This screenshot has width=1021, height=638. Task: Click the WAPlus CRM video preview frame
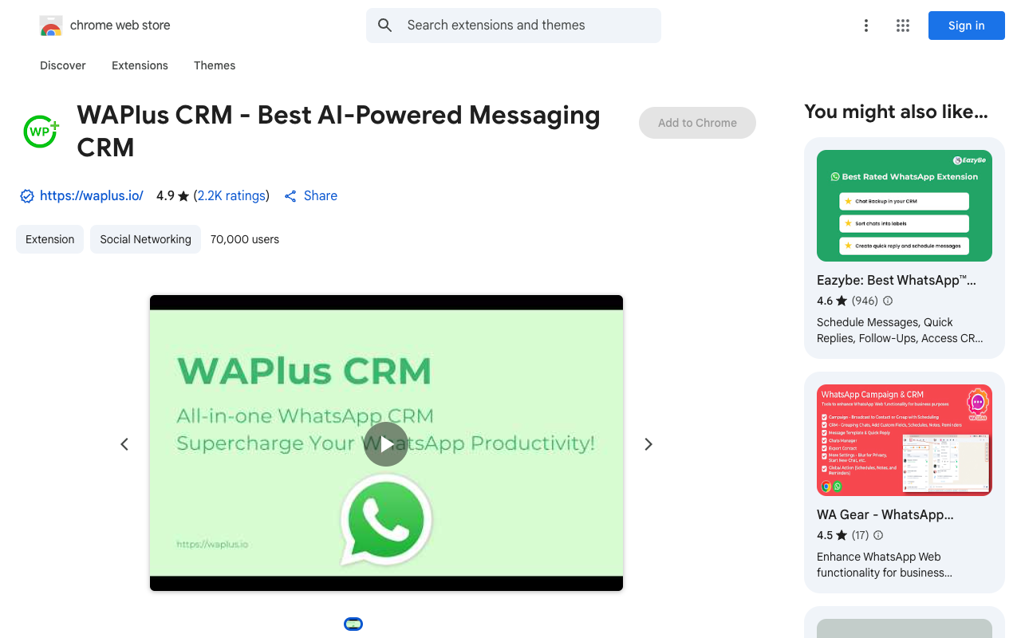point(386,443)
